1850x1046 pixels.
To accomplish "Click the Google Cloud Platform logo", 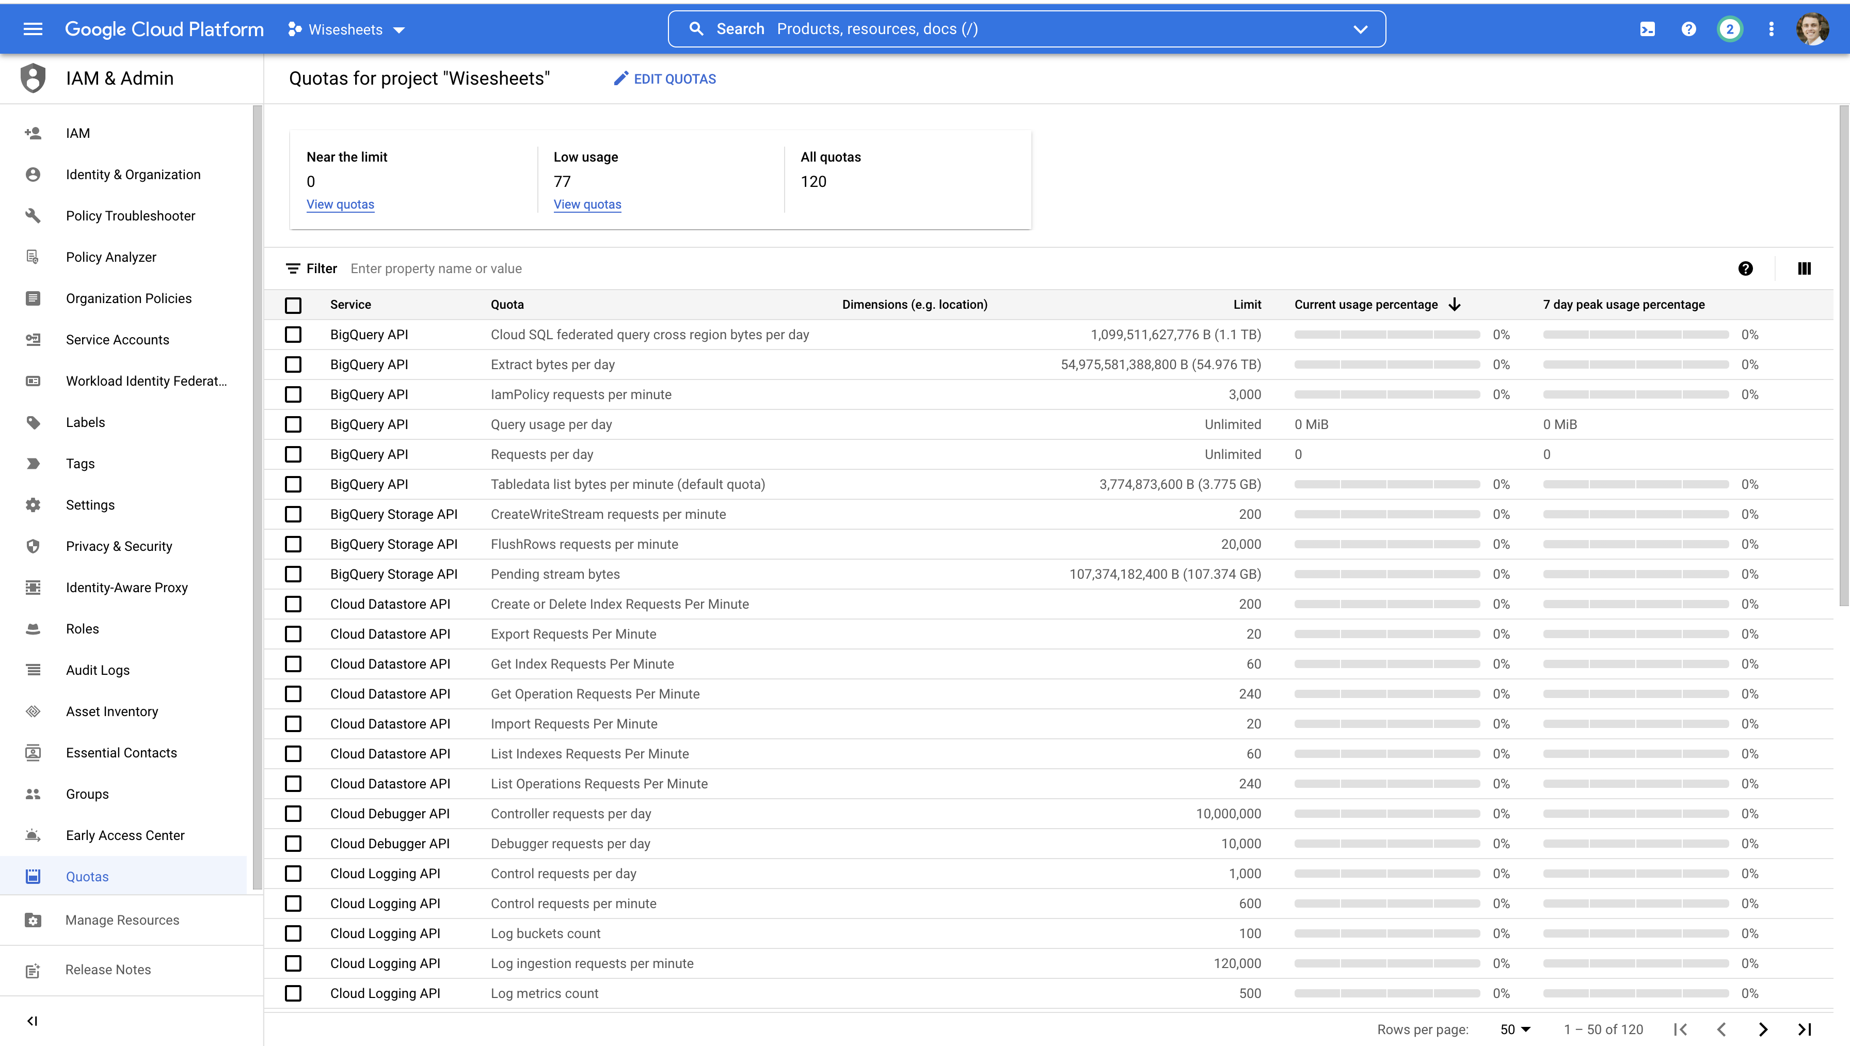I will tap(165, 29).
